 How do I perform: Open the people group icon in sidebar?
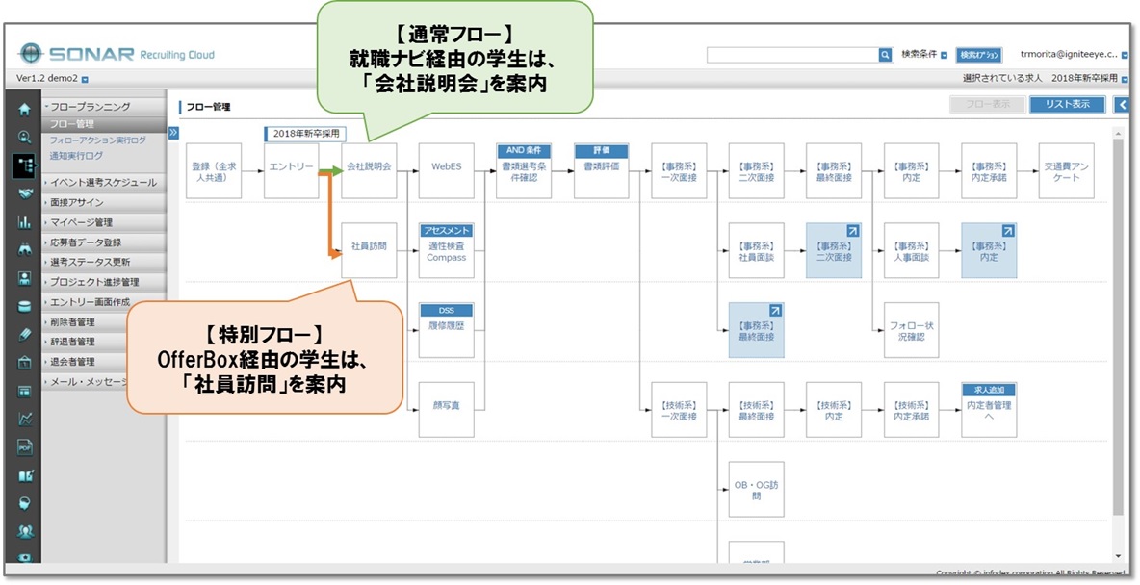click(x=25, y=531)
